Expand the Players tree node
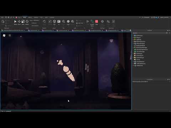This screenshot has height=128, width=171. pyautogui.click(x=133, y=38)
